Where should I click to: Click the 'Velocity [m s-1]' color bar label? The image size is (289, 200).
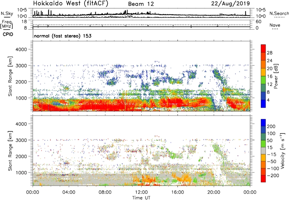[282, 151]
